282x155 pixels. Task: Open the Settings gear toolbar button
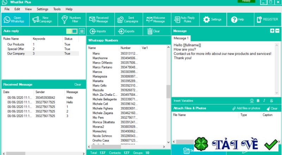pos(213,19)
